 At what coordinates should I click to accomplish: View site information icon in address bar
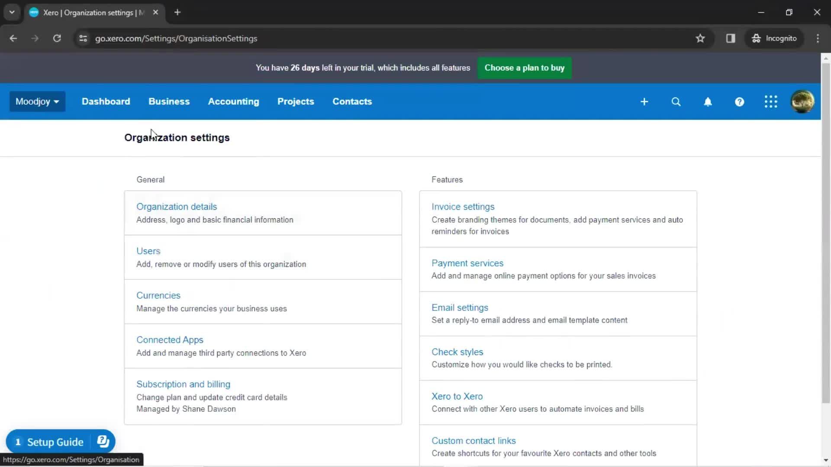[x=83, y=38]
